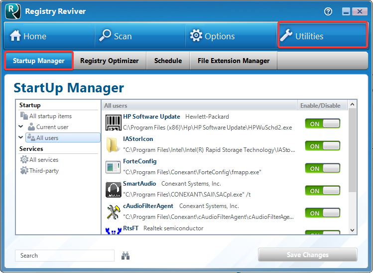This screenshot has height=273, width=373.
Task: Open File Extension Manager subtab
Action: [234, 61]
